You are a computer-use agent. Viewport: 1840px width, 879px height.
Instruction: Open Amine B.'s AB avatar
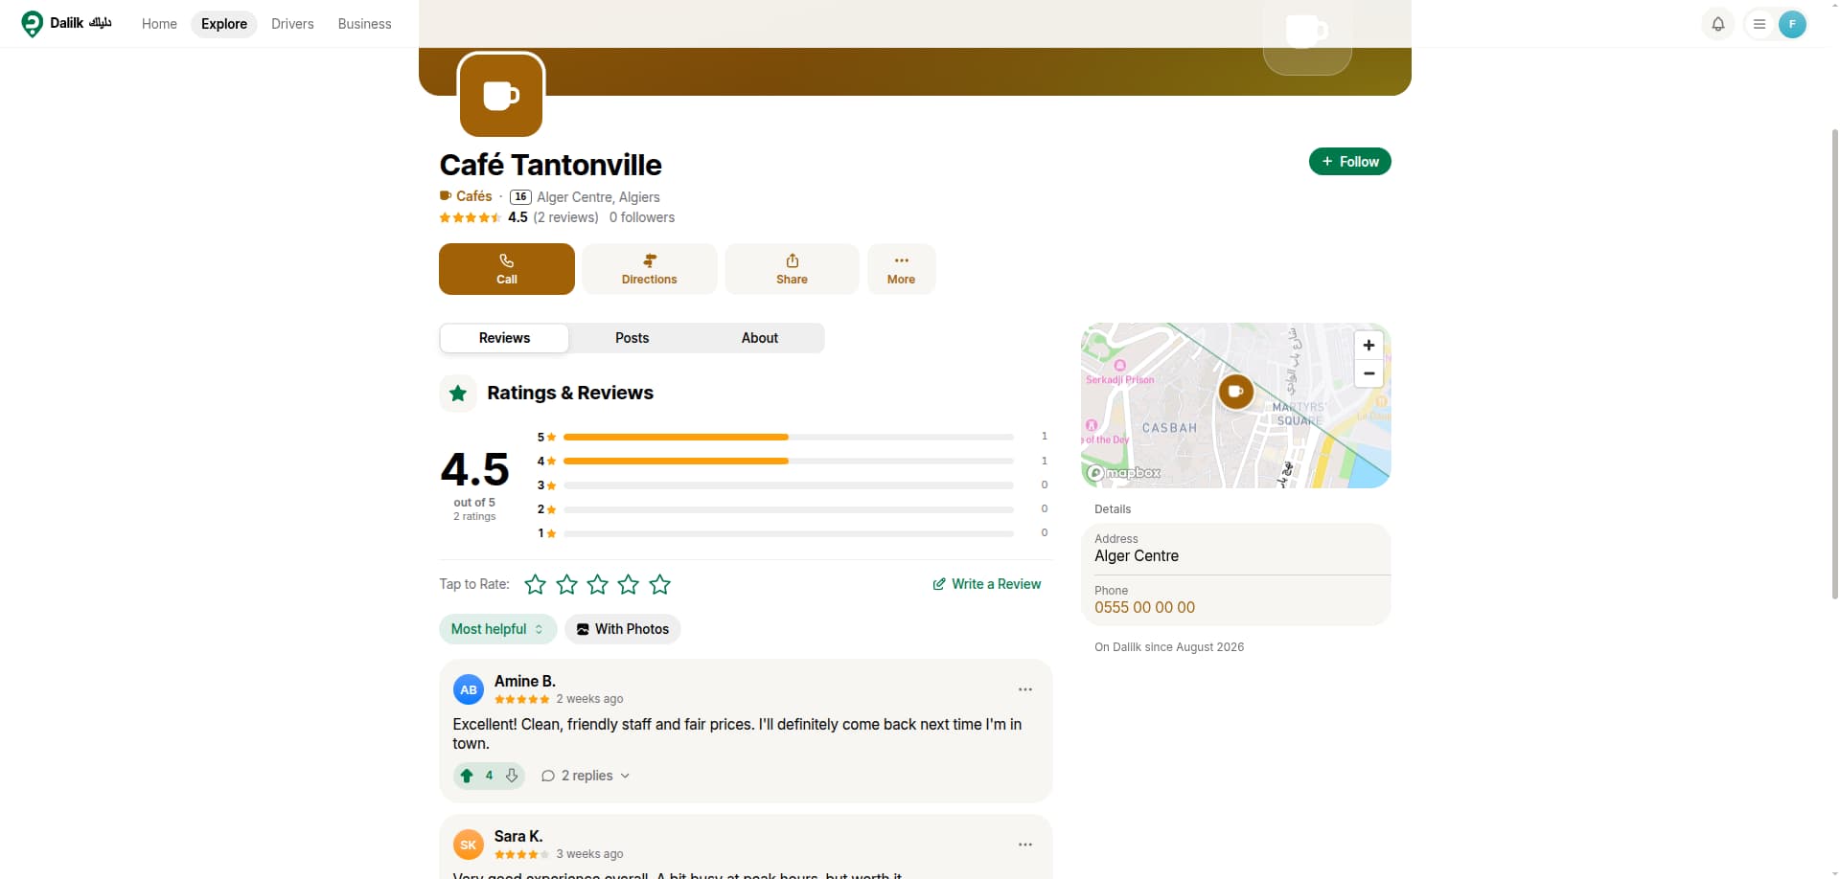(x=469, y=689)
